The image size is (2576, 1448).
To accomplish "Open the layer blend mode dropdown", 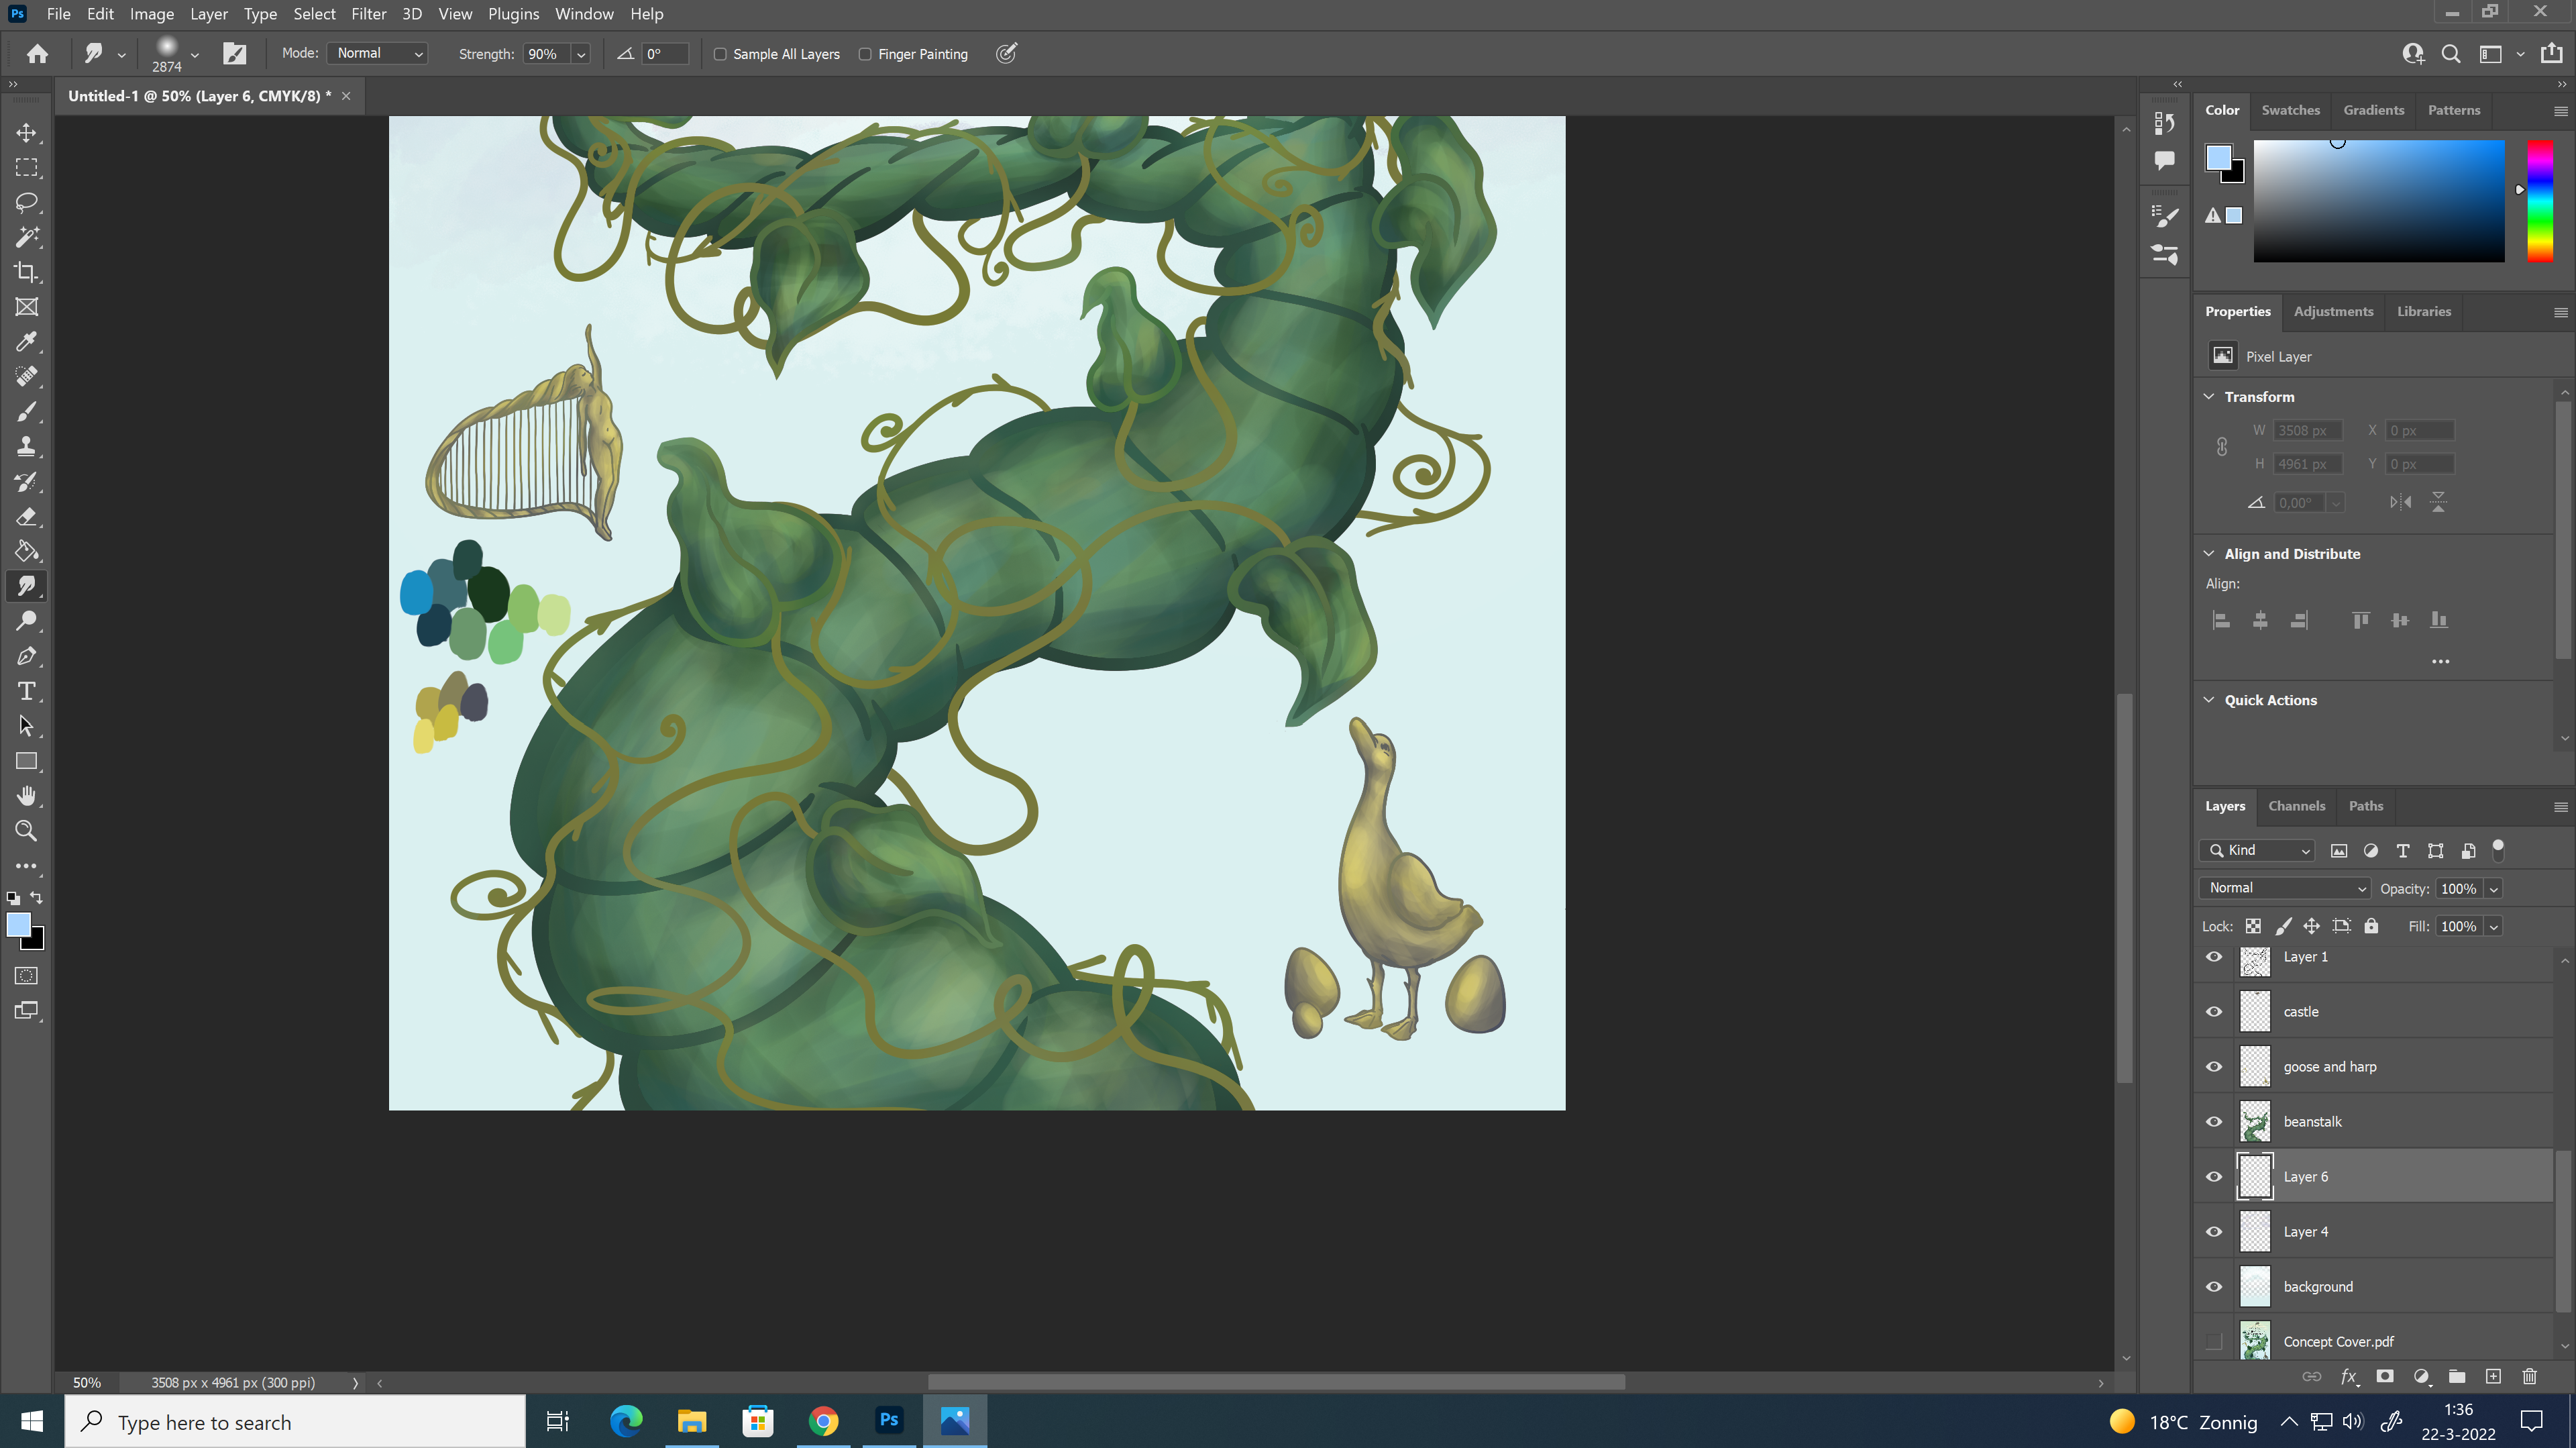I will [x=2285, y=888].
